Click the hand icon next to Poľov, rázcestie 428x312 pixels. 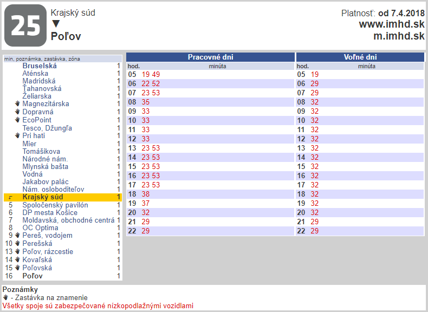point(17,252)
